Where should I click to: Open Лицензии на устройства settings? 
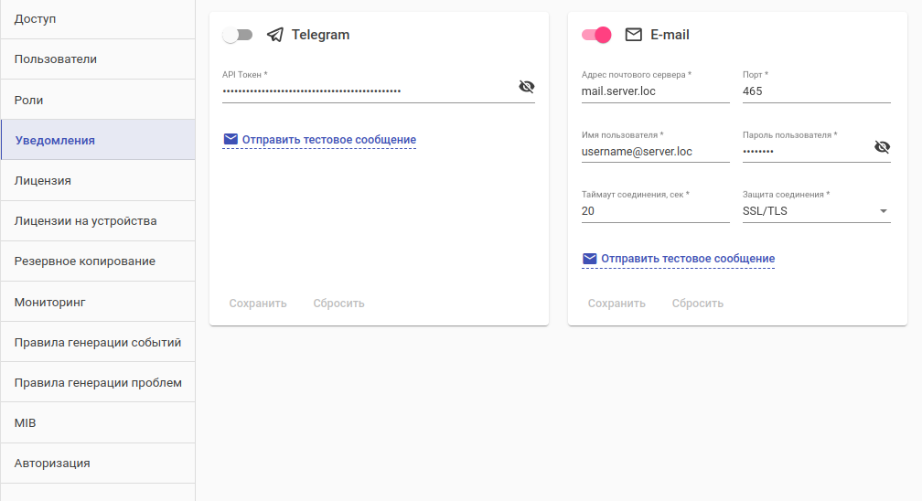[86, 221]
